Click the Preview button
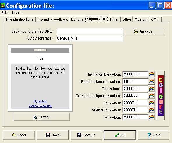This screenshot has height=143, width=172. pos(42,117)
